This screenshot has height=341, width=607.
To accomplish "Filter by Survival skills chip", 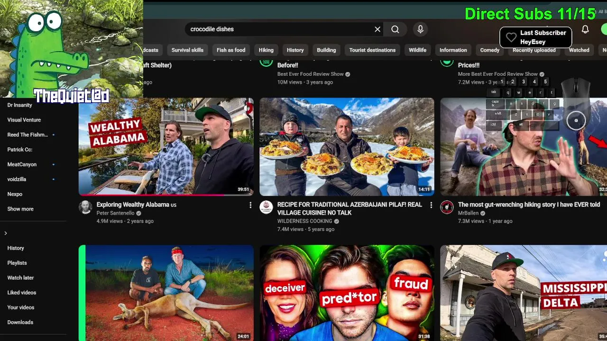I will coord(187,50).
